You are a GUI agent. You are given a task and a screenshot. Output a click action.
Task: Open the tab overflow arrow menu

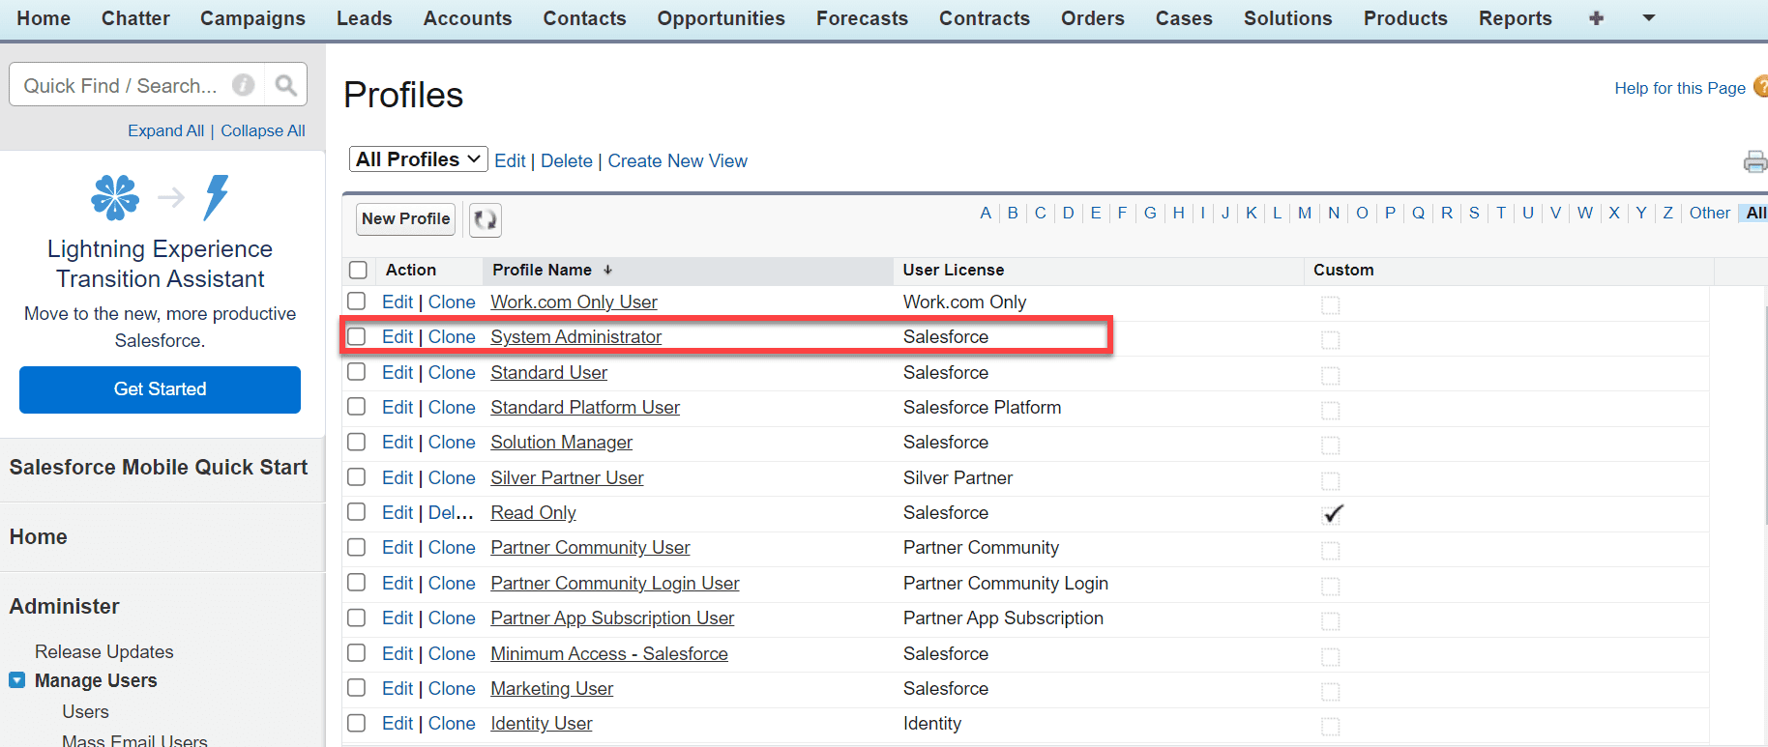click(1649, 18)
